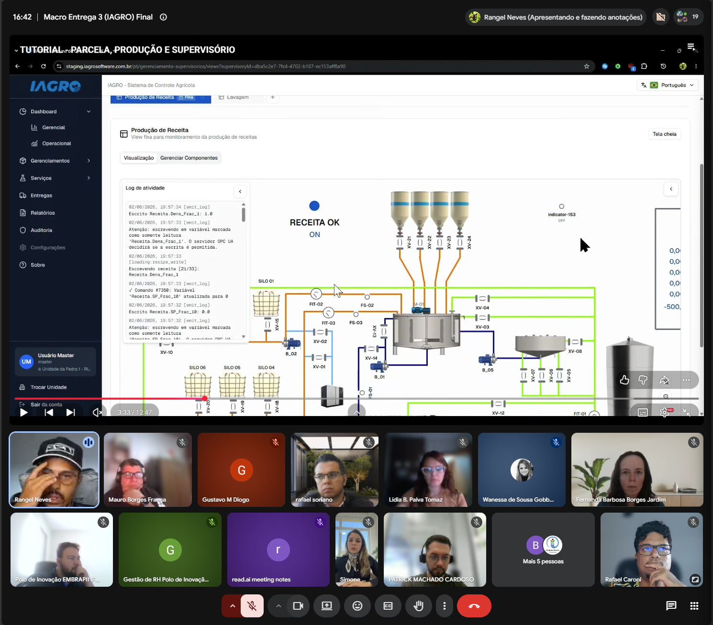Raise hand using the hand icon
This screenshot has width=713, height=625.
pyautogui.click(x=418, y=606)
